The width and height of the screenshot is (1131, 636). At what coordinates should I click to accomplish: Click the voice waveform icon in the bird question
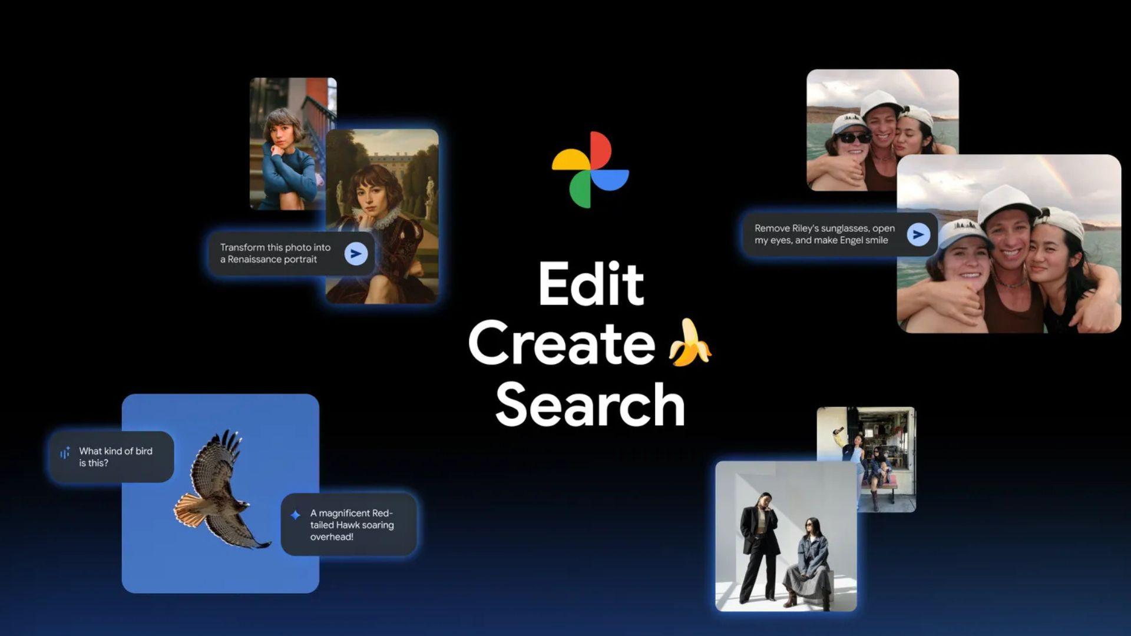point(65,453)
